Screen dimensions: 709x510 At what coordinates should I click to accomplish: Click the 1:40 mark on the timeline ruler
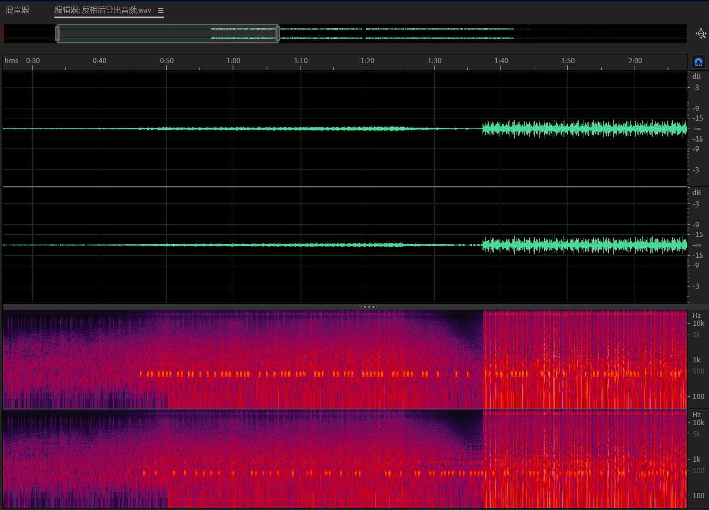[x=501, y=61]
